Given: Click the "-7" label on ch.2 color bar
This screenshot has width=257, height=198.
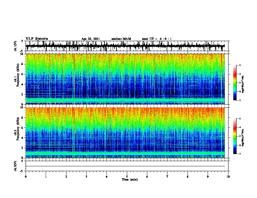Looking at the screenshot, I should (239, 154).
